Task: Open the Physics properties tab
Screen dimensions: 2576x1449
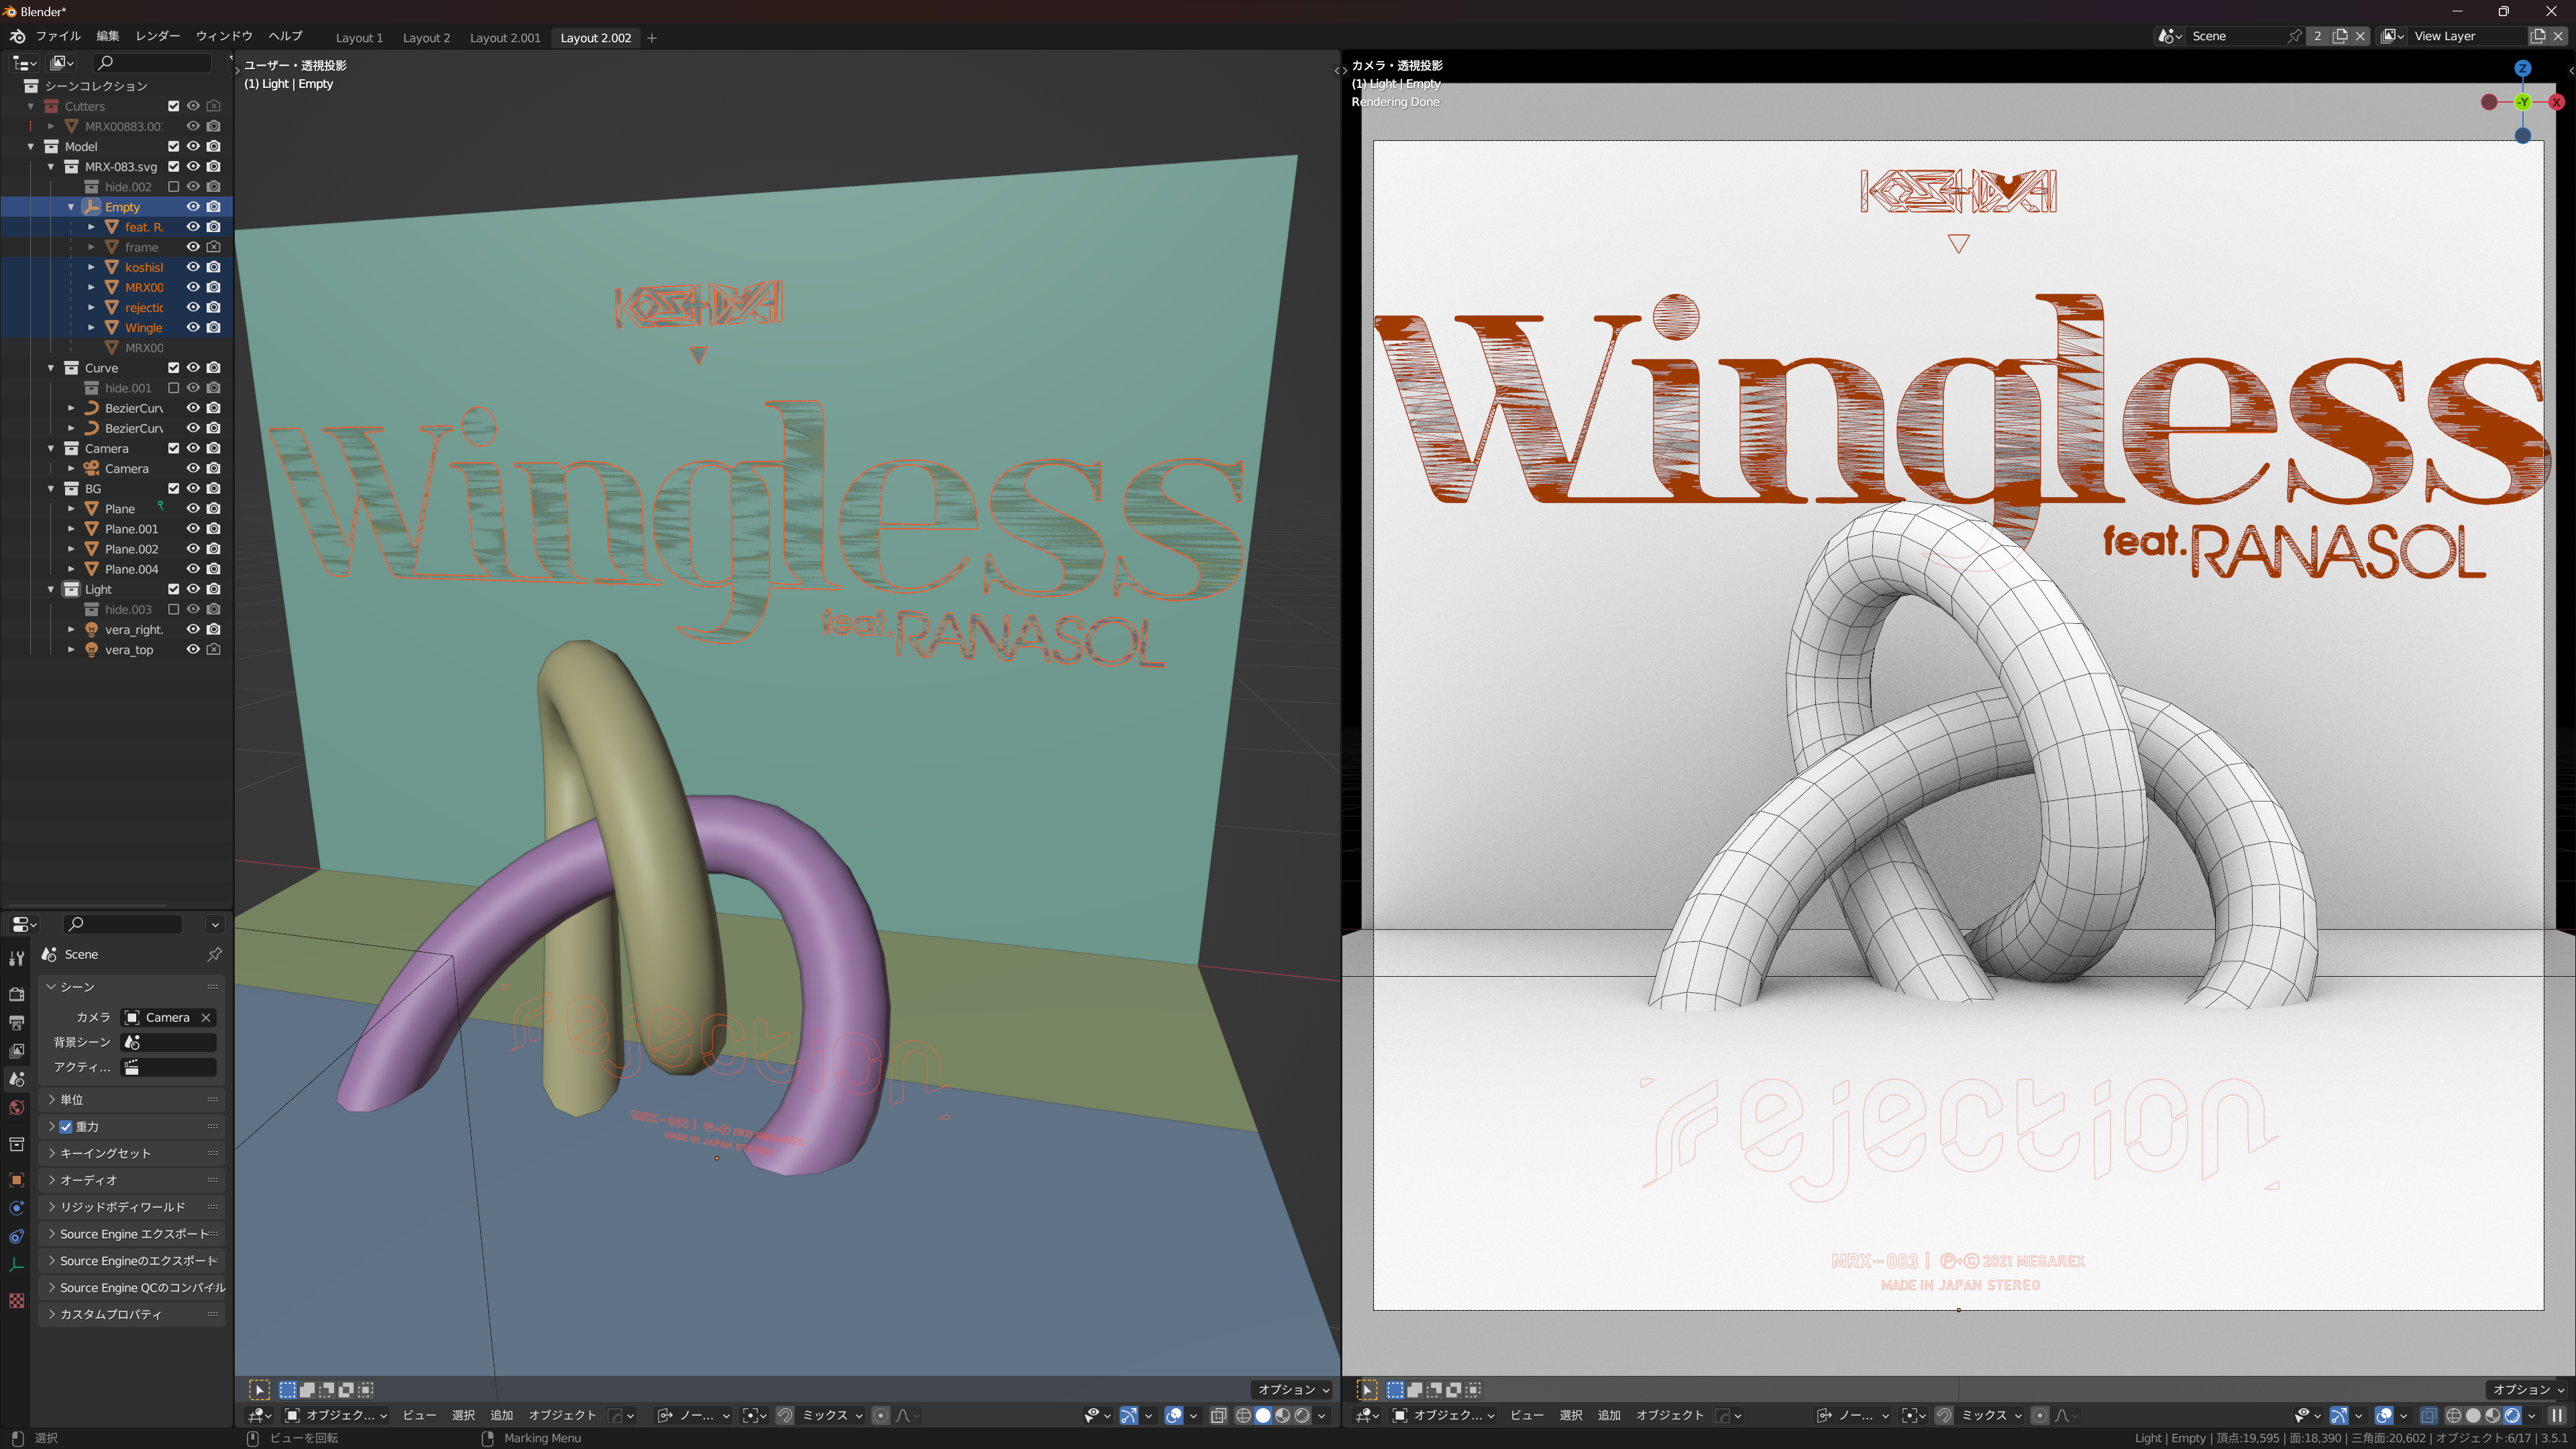Action: coord(16,1208)
